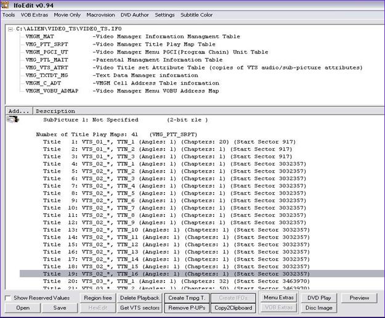
Task: Click the Region free button
Action: pyautogui.click(x=97, y=298)
